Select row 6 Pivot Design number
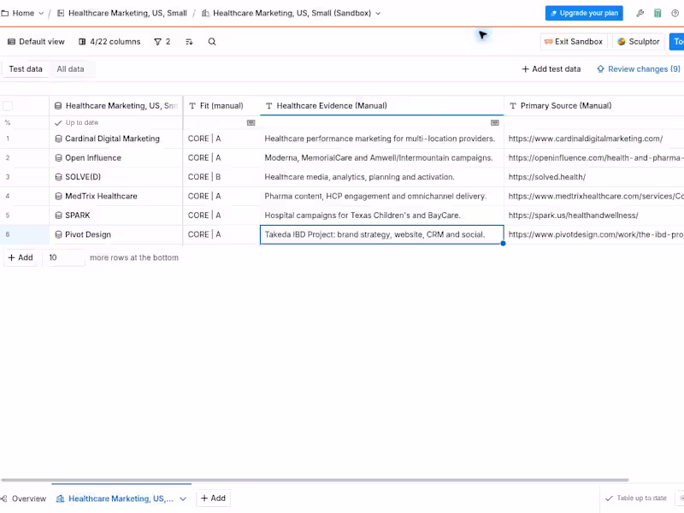This screenshot has width=684, height=513. tap(8, 234)
